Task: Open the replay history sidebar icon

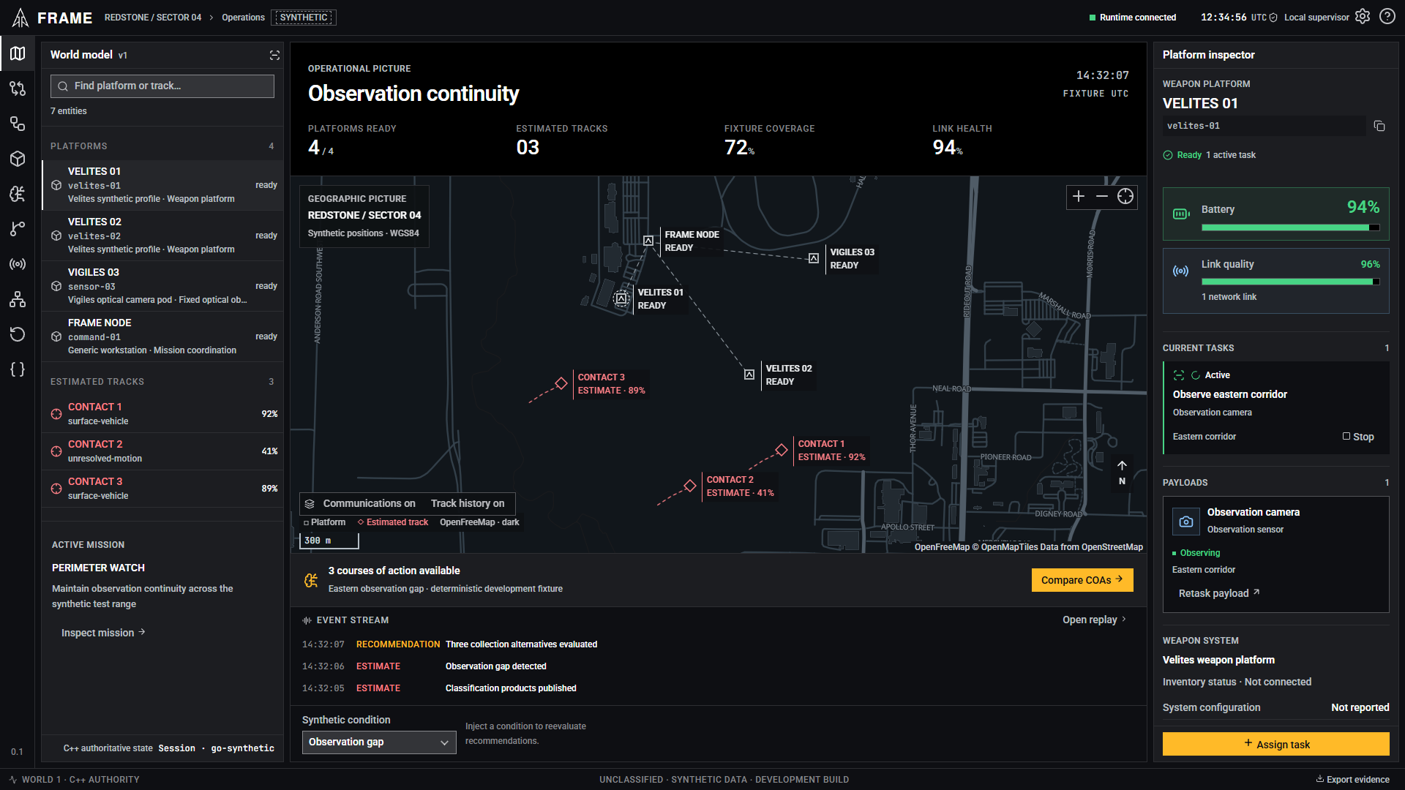Action: (18, 334)
